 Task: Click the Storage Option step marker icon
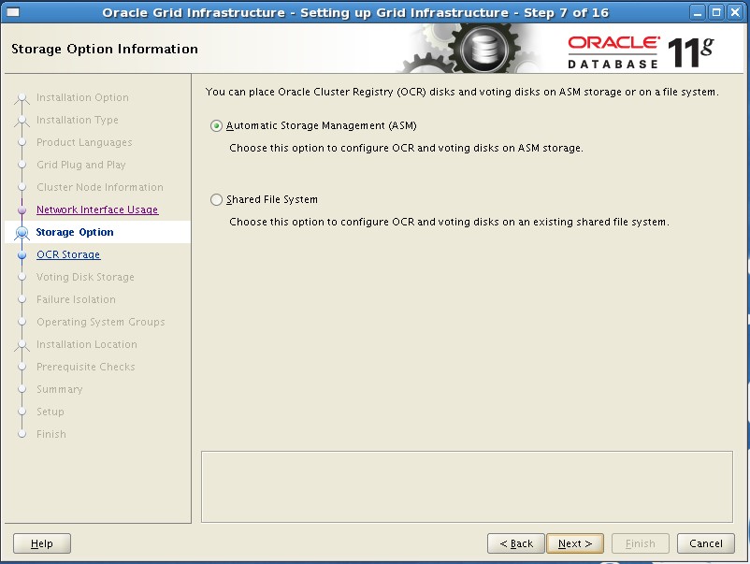click(x=22, y=233)
